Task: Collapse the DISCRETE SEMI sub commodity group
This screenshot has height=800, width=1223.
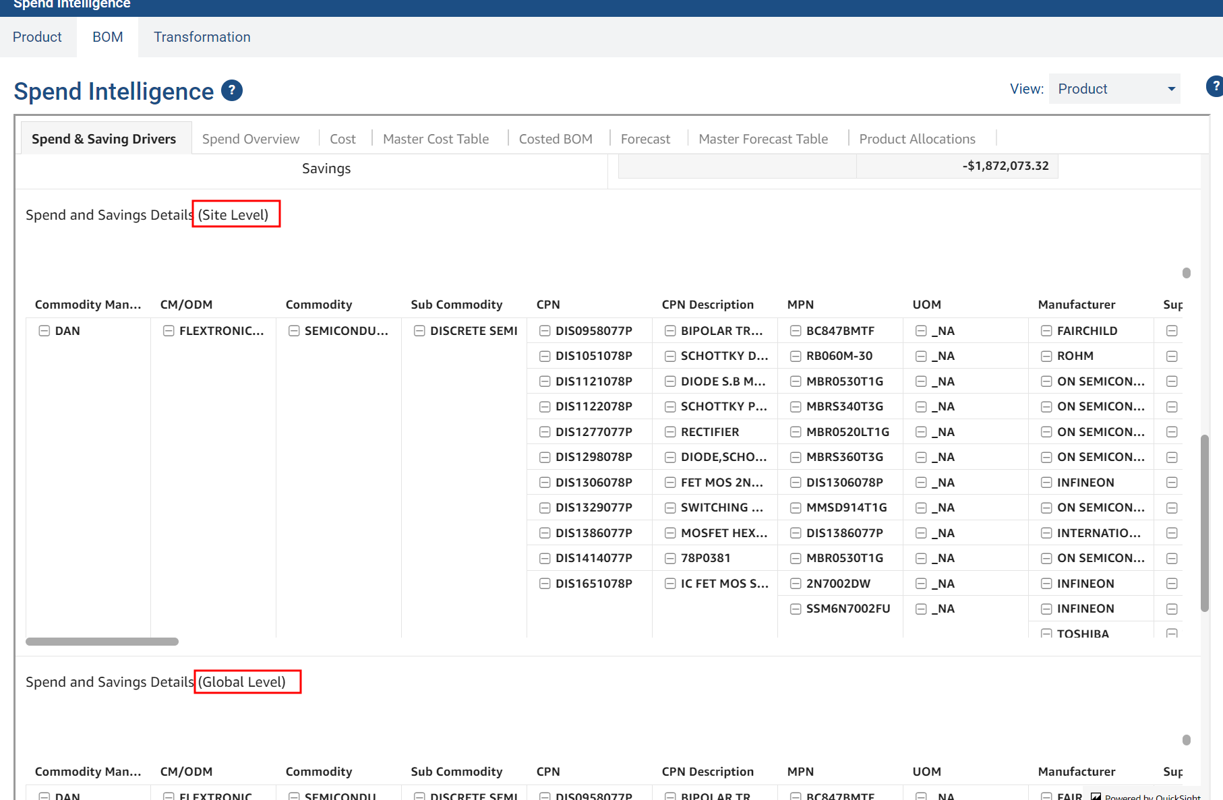Action: coord(419,331)
